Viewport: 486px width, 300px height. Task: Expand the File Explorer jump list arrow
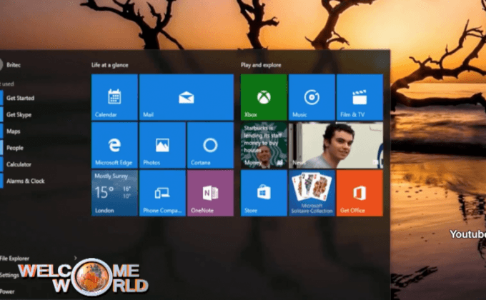(75, 258)
